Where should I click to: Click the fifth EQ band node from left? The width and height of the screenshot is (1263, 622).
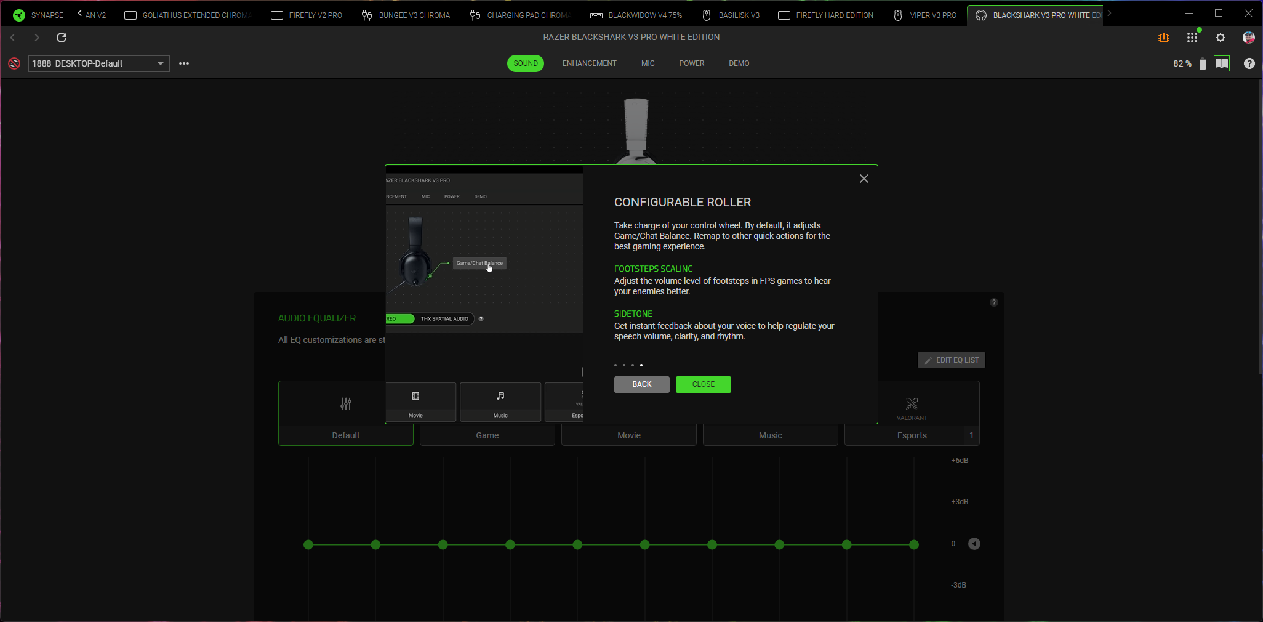[577, 544]
